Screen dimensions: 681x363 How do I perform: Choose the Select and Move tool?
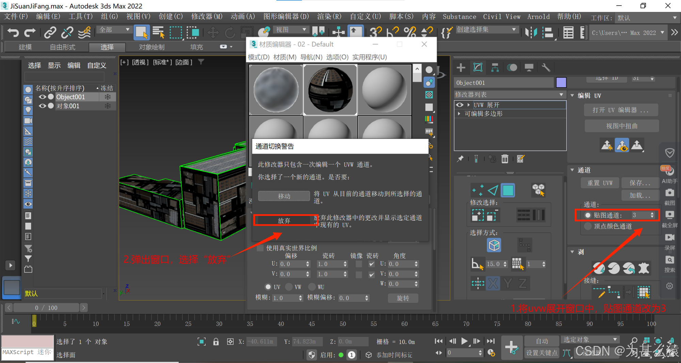click(x=213, y=33)
